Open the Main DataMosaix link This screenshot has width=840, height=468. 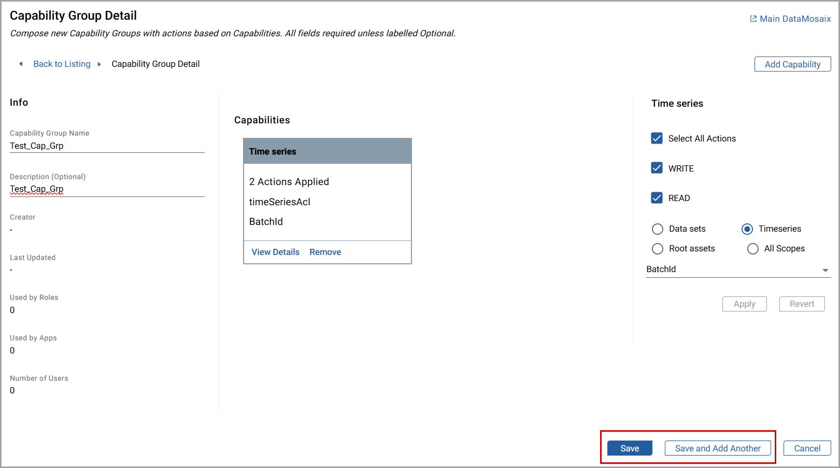coord(795,19)
